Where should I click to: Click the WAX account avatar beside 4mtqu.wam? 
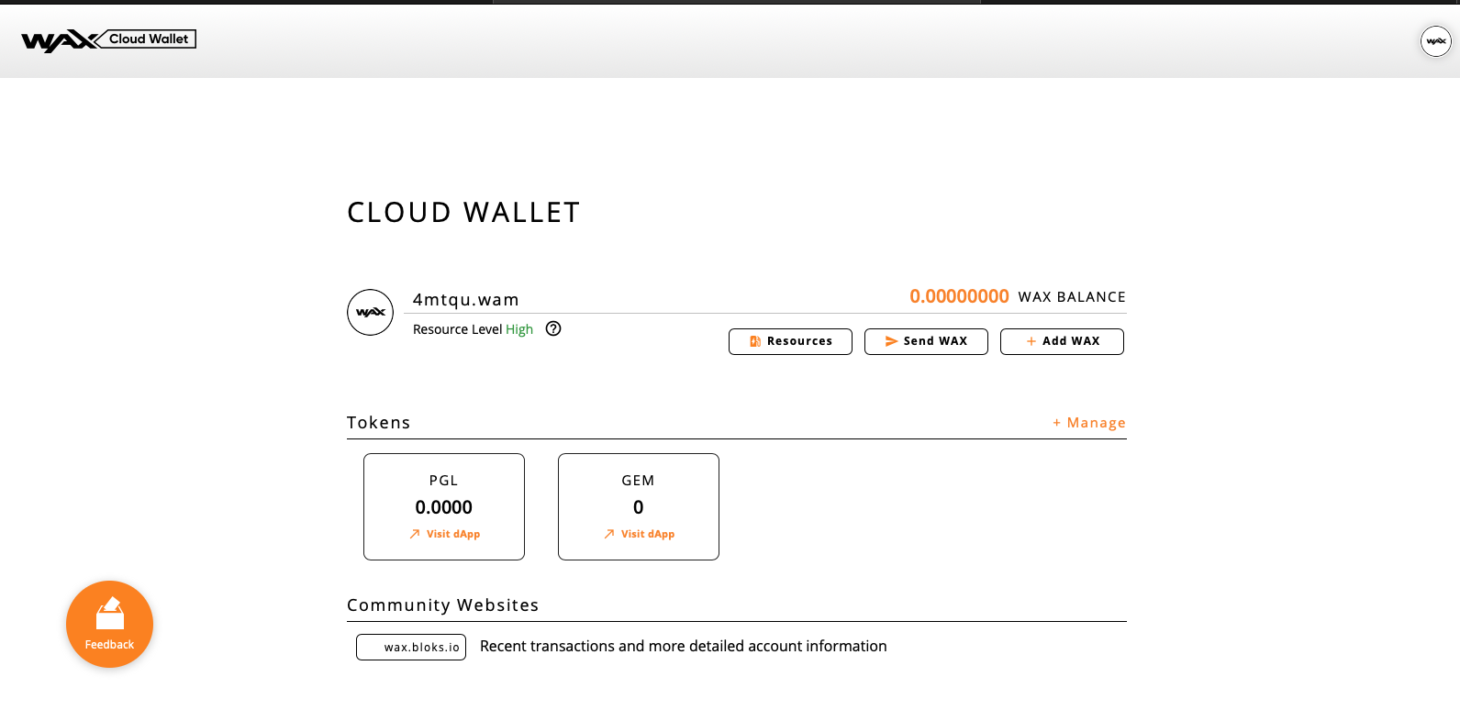370,313
